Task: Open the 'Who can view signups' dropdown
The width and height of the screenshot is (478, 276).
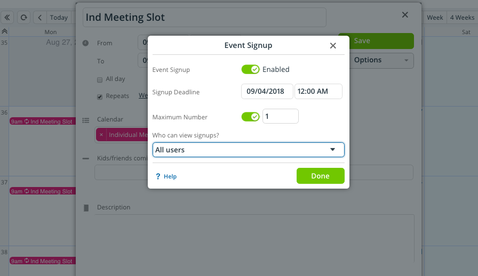Action: (x=249, y=150)
